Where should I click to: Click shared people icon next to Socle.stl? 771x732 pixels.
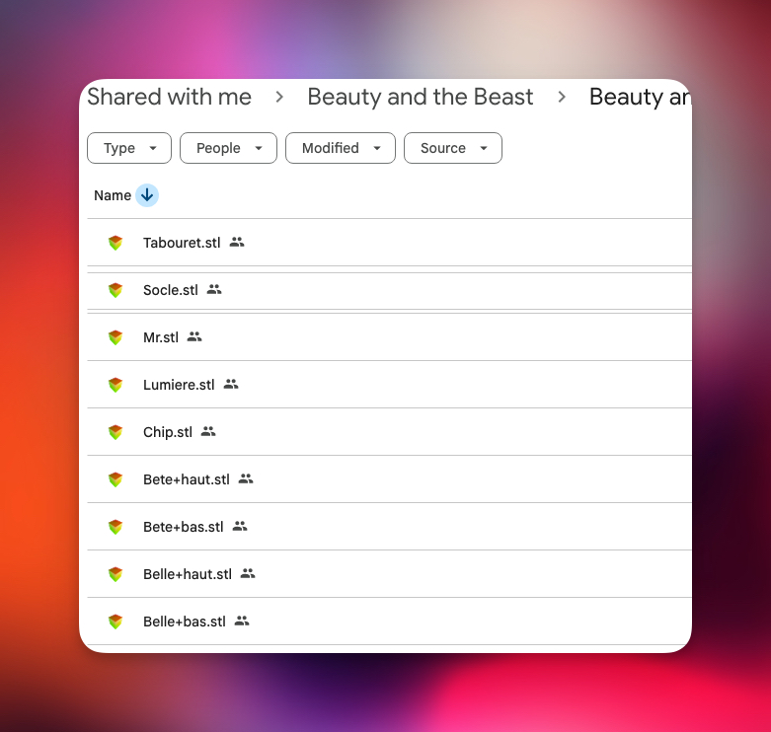(214, 289)
